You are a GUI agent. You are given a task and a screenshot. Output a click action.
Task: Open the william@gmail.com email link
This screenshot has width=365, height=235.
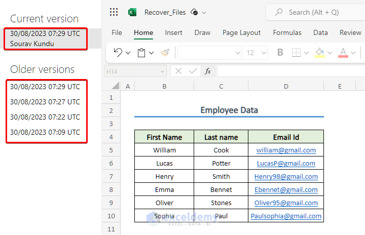coord(286,150)
